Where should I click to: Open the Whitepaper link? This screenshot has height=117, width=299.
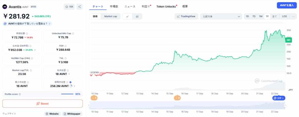72,114
